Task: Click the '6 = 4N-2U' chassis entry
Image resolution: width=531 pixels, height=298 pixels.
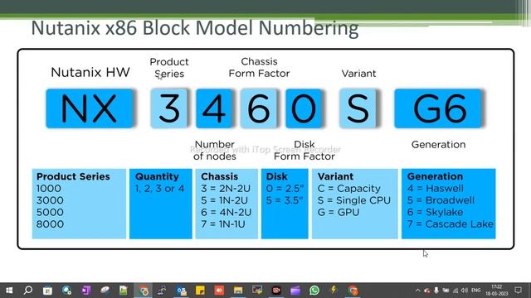Action: 226,212
